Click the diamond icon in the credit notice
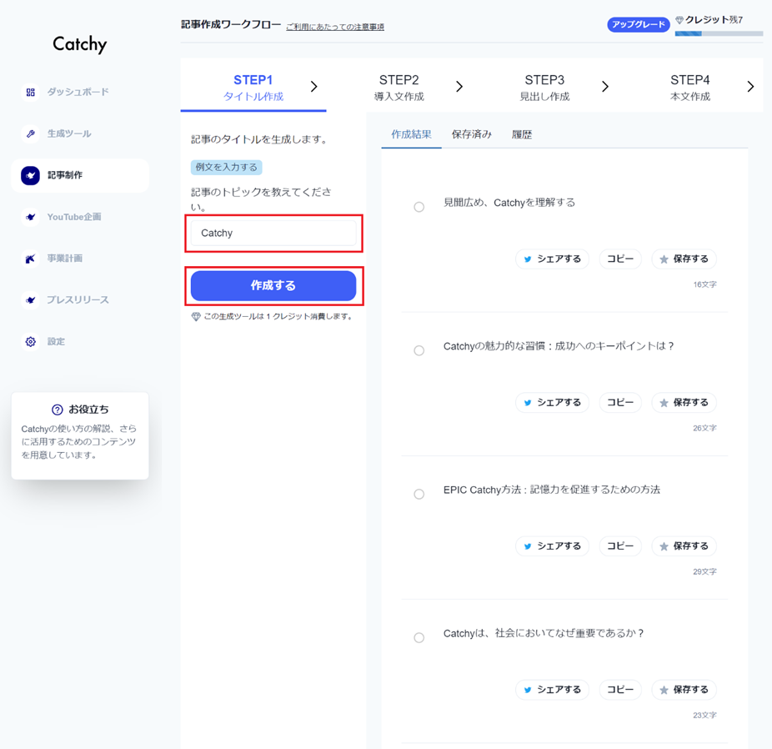 [x=196, y=317]
